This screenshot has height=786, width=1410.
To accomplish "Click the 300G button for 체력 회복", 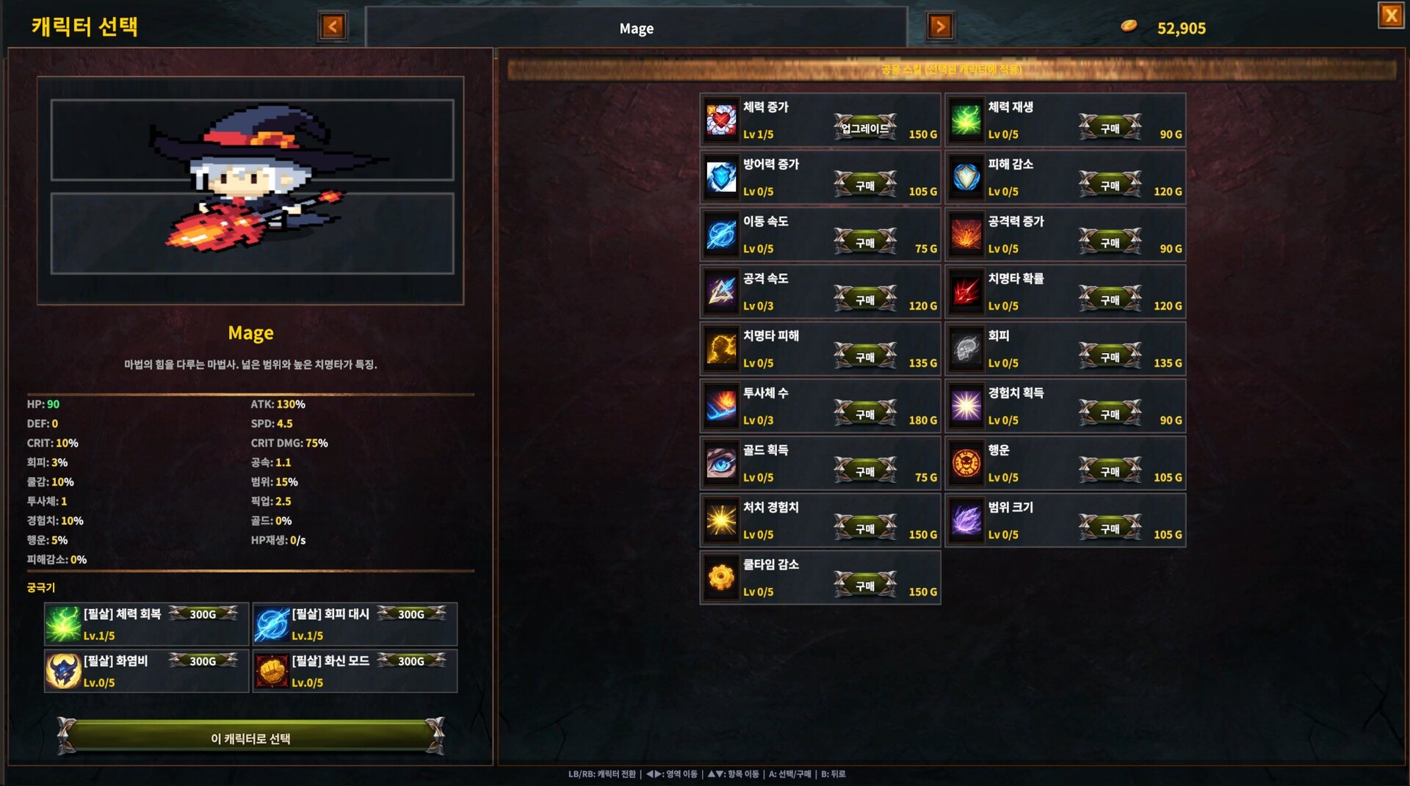I will click(x=203, y=614).
